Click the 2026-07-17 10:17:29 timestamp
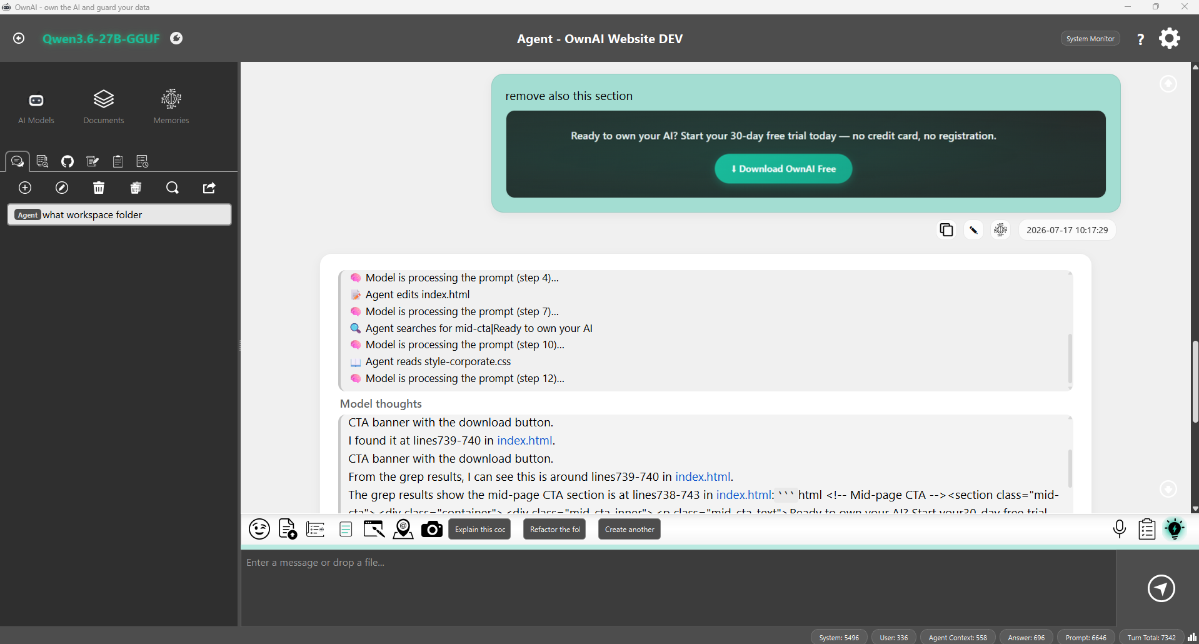1199x644 pixels. [1067, 230]
